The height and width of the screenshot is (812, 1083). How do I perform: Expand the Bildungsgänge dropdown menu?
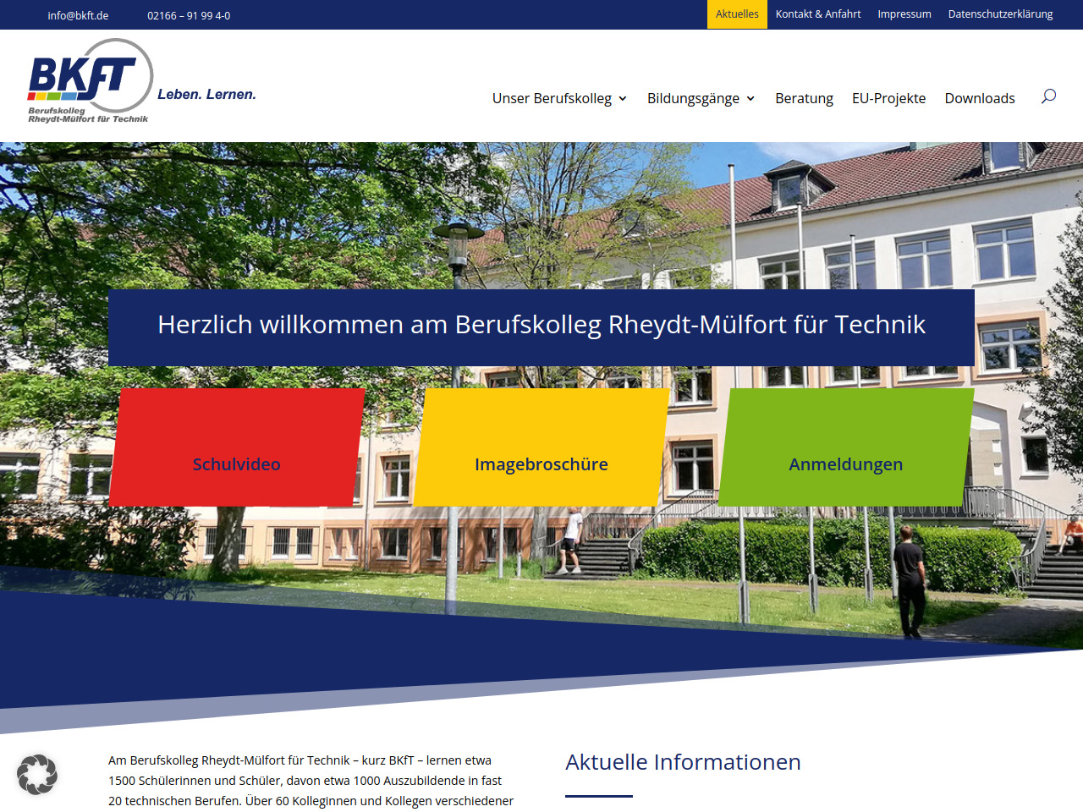pos(701,98)
